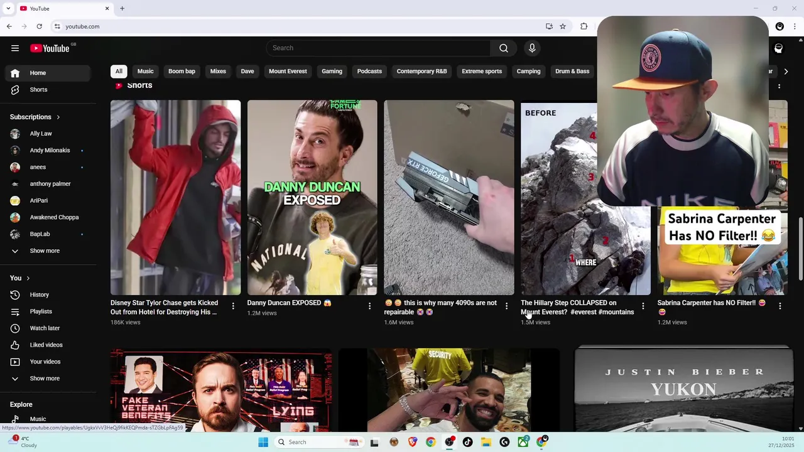Select the Extreme sports filter chip
The width and height of the screenshot is (804, 452).
coord(482,72)
